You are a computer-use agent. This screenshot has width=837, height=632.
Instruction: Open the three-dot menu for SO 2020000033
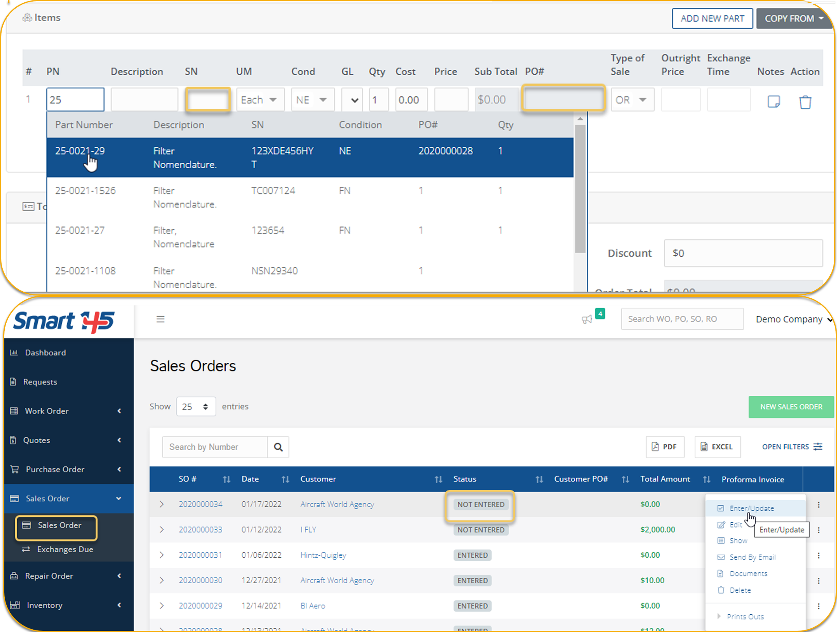coord(819,530)
